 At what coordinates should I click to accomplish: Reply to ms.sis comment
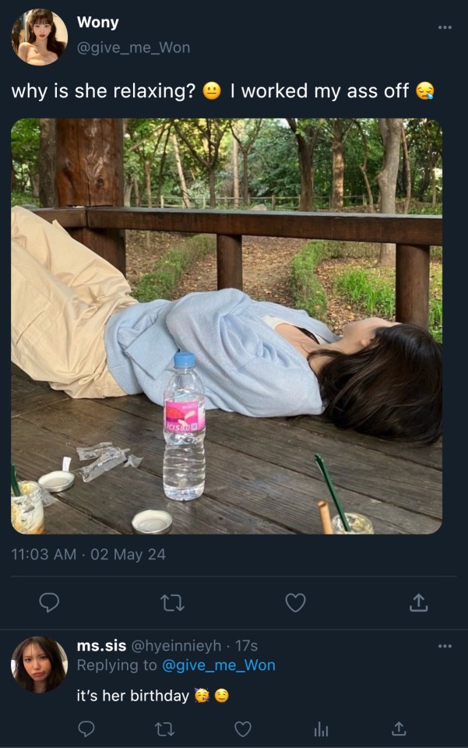[86, 729]
